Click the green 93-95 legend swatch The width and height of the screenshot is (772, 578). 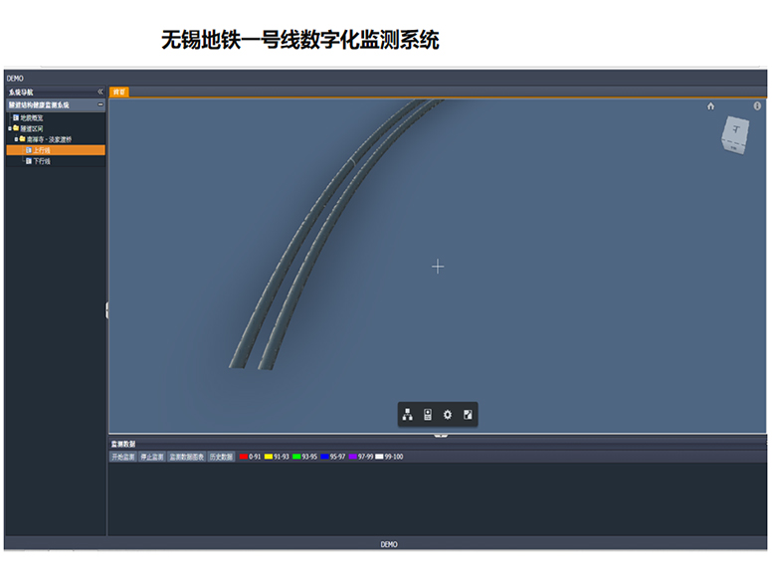(x=296, y=457)
